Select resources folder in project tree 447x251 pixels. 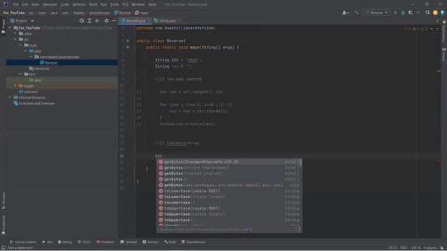click(42, 68)
